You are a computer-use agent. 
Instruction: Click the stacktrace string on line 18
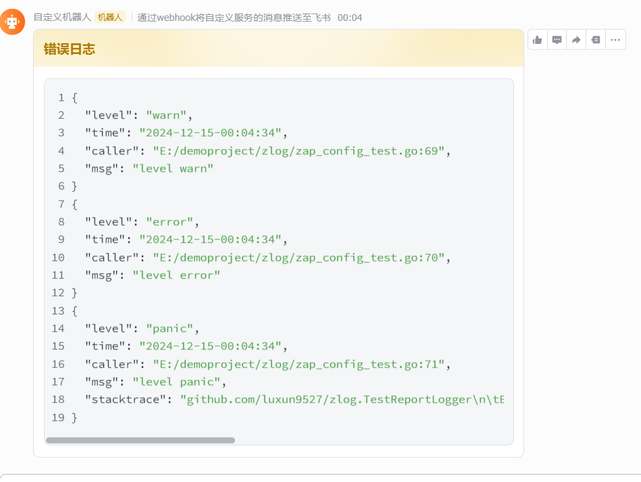tap(342, 400)
